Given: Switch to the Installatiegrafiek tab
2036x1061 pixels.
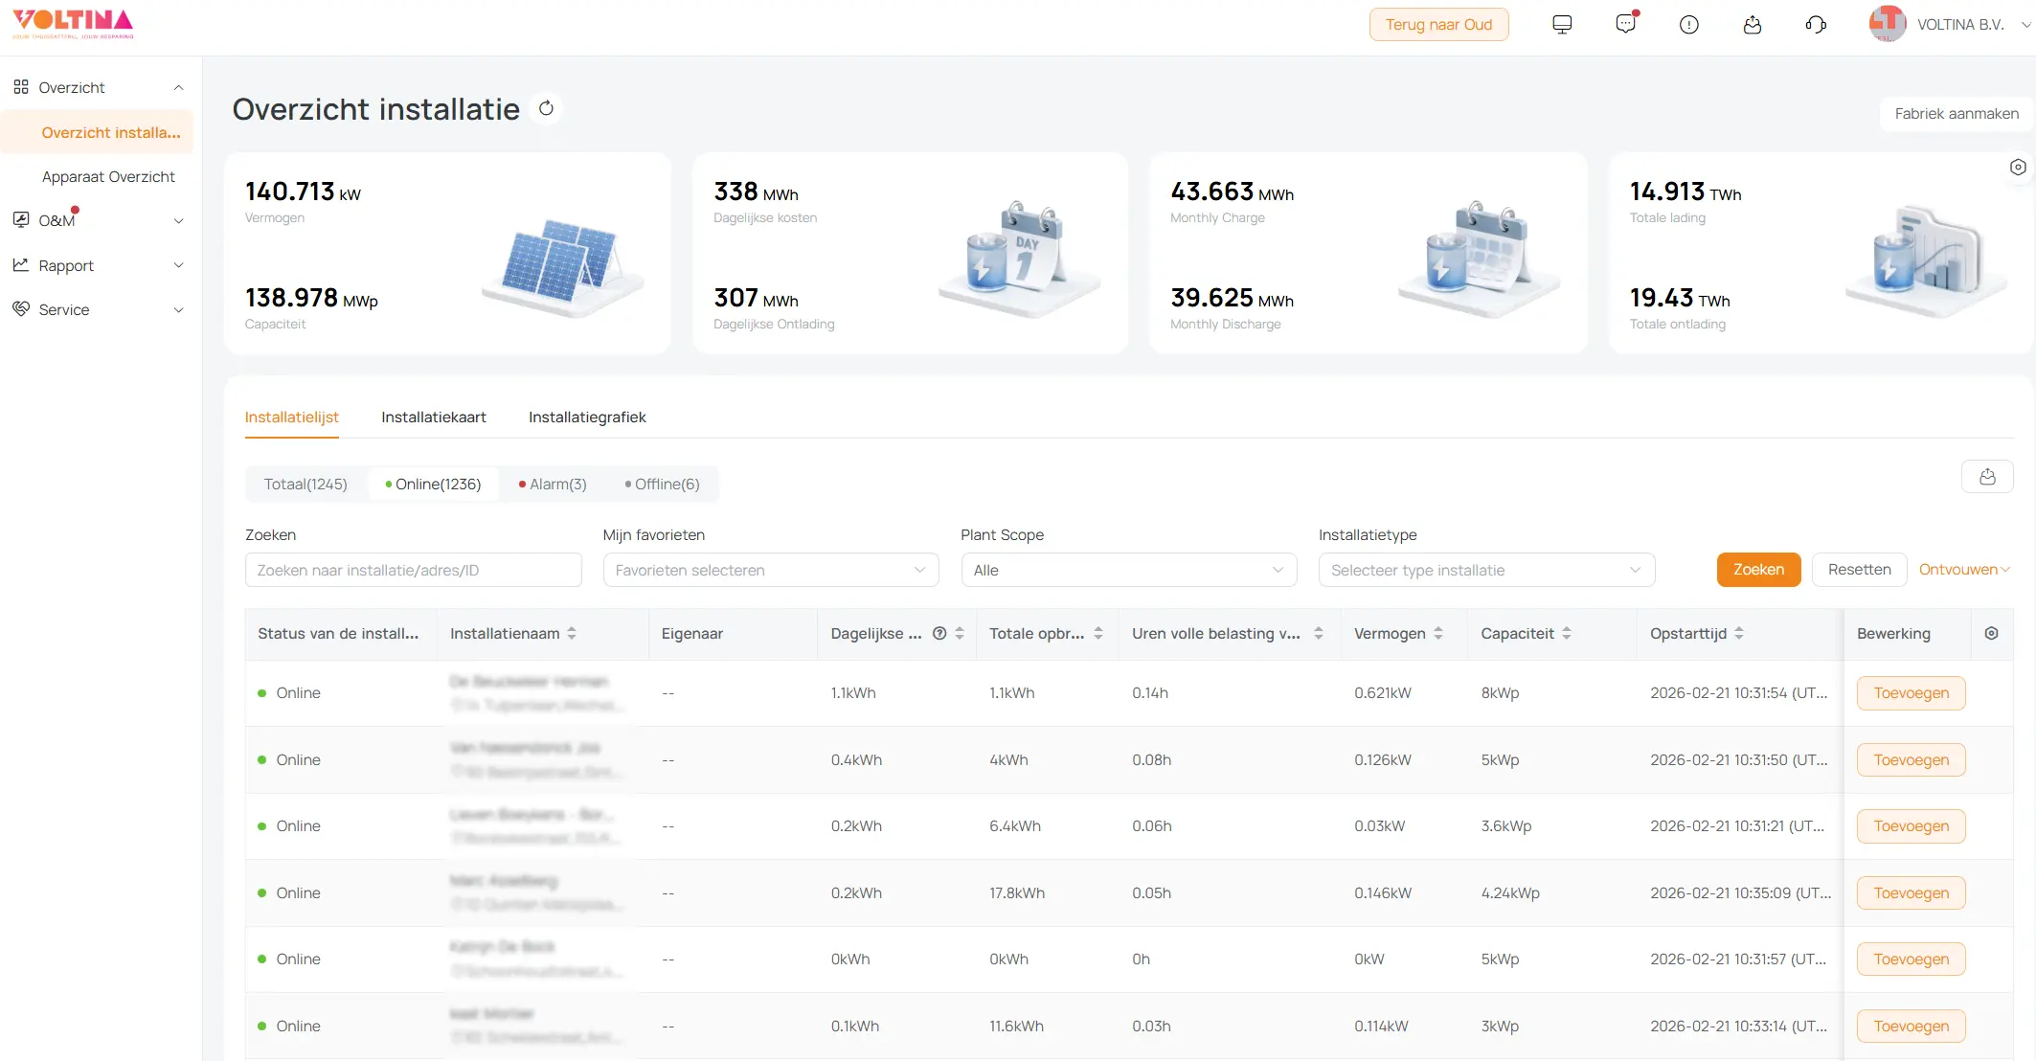Looking at the screenshot, I should pyautogui.click(x=587, y=418).
